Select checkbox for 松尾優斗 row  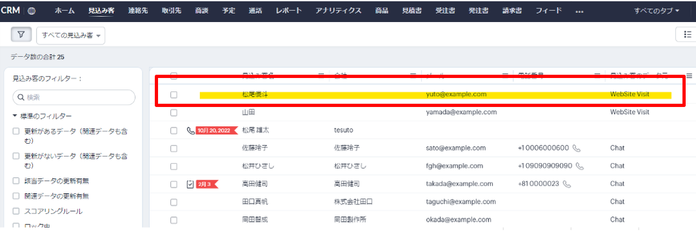point(174,95)
